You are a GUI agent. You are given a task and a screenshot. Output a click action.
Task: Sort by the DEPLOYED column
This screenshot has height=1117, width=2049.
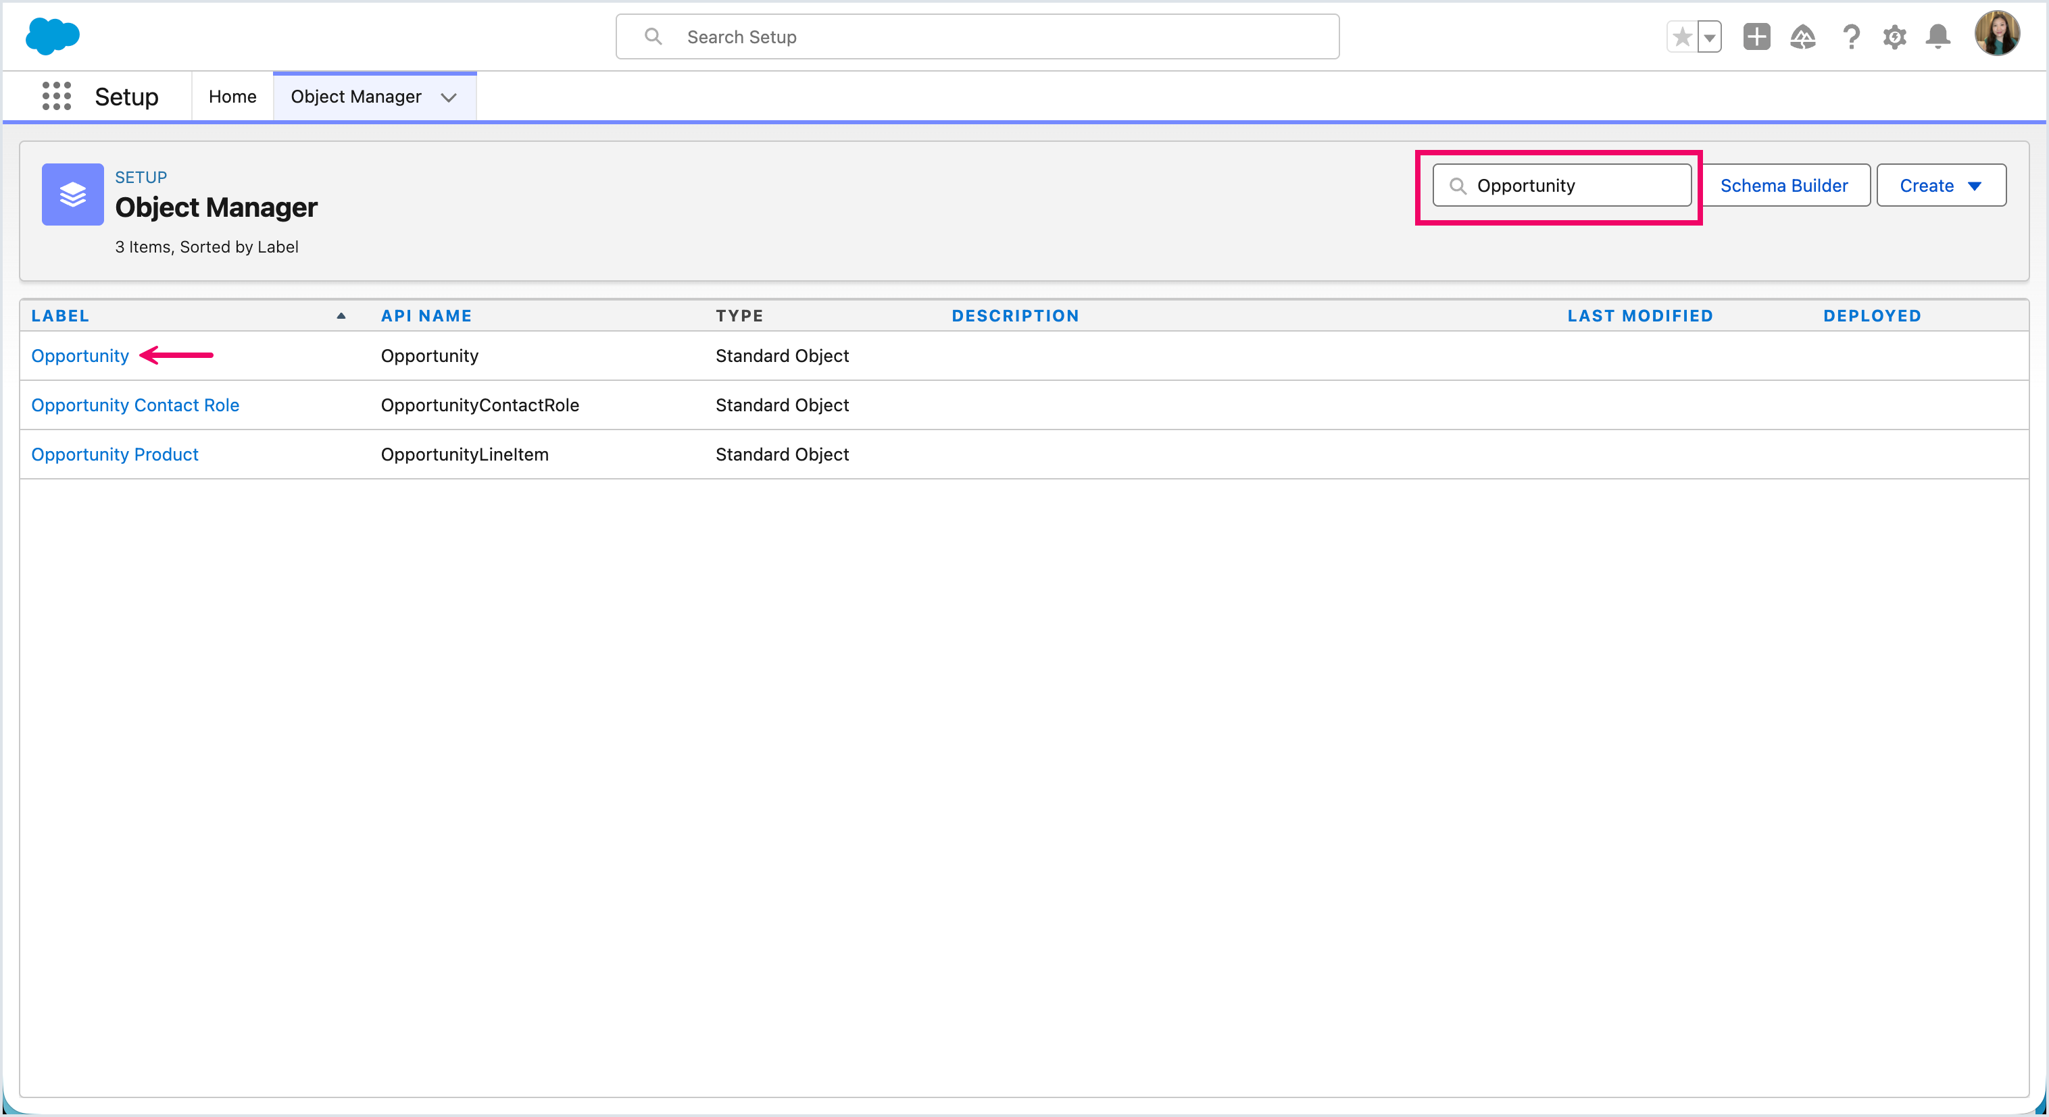point(1872,315)
